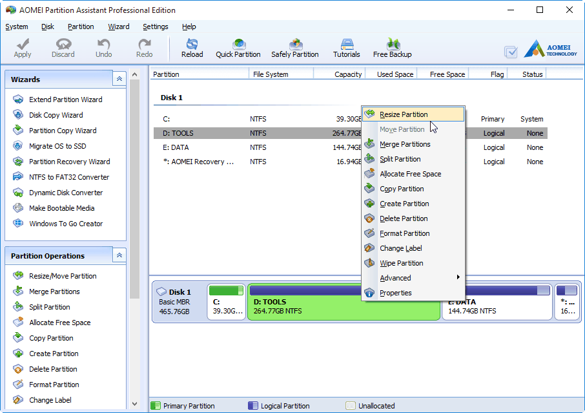This screenshot has height=413, width=585.
Task: Click Merge Partitions in Partition Operations
Action: (54, 291)
